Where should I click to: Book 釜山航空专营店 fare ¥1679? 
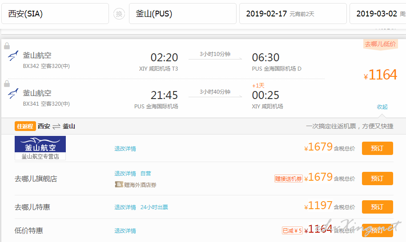click(377, 148)
